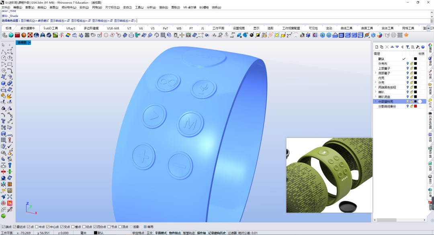
Task: Move layer down with the down triangle icon
Action: pos(397,47)
